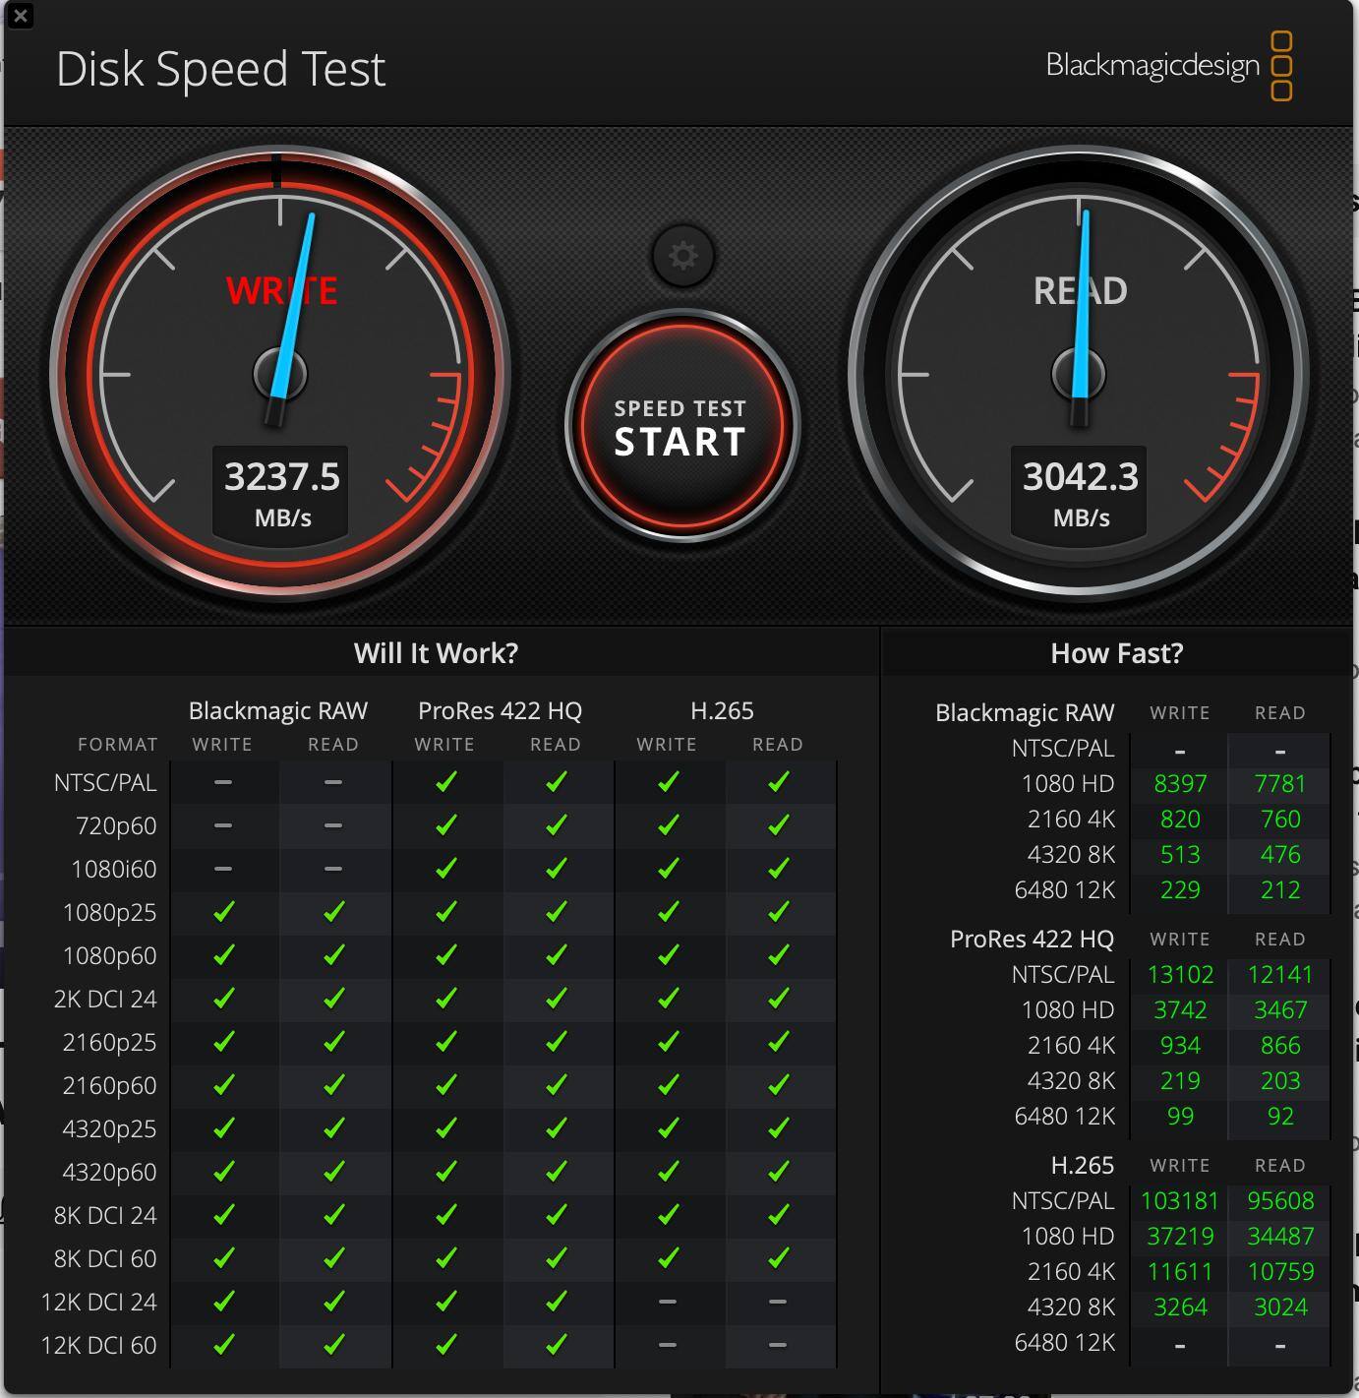1359x1398 pixels.
Task: Click ProRes 422 HQ write checkmark for NTSC/PAL
Action: click(445, 782)
